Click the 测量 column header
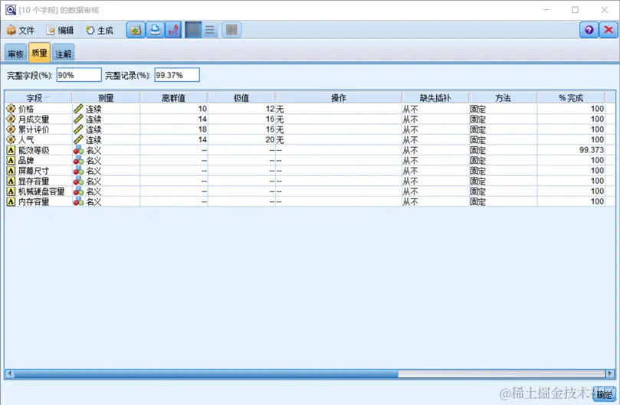 tap(106, 97)
